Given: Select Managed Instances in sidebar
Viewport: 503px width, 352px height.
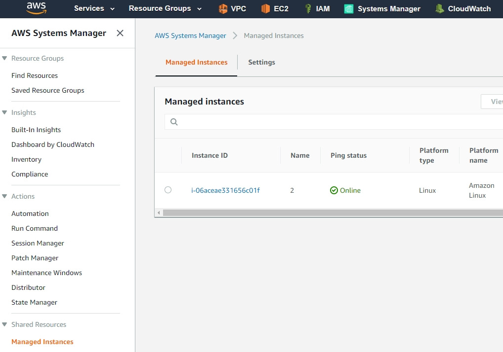Looking at the screenshot, I should click(42, 342).
